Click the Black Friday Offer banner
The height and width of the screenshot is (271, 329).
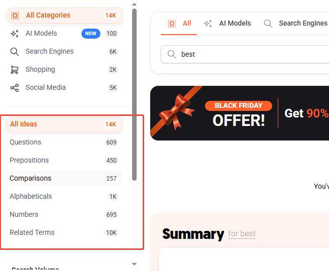[240, 113]
